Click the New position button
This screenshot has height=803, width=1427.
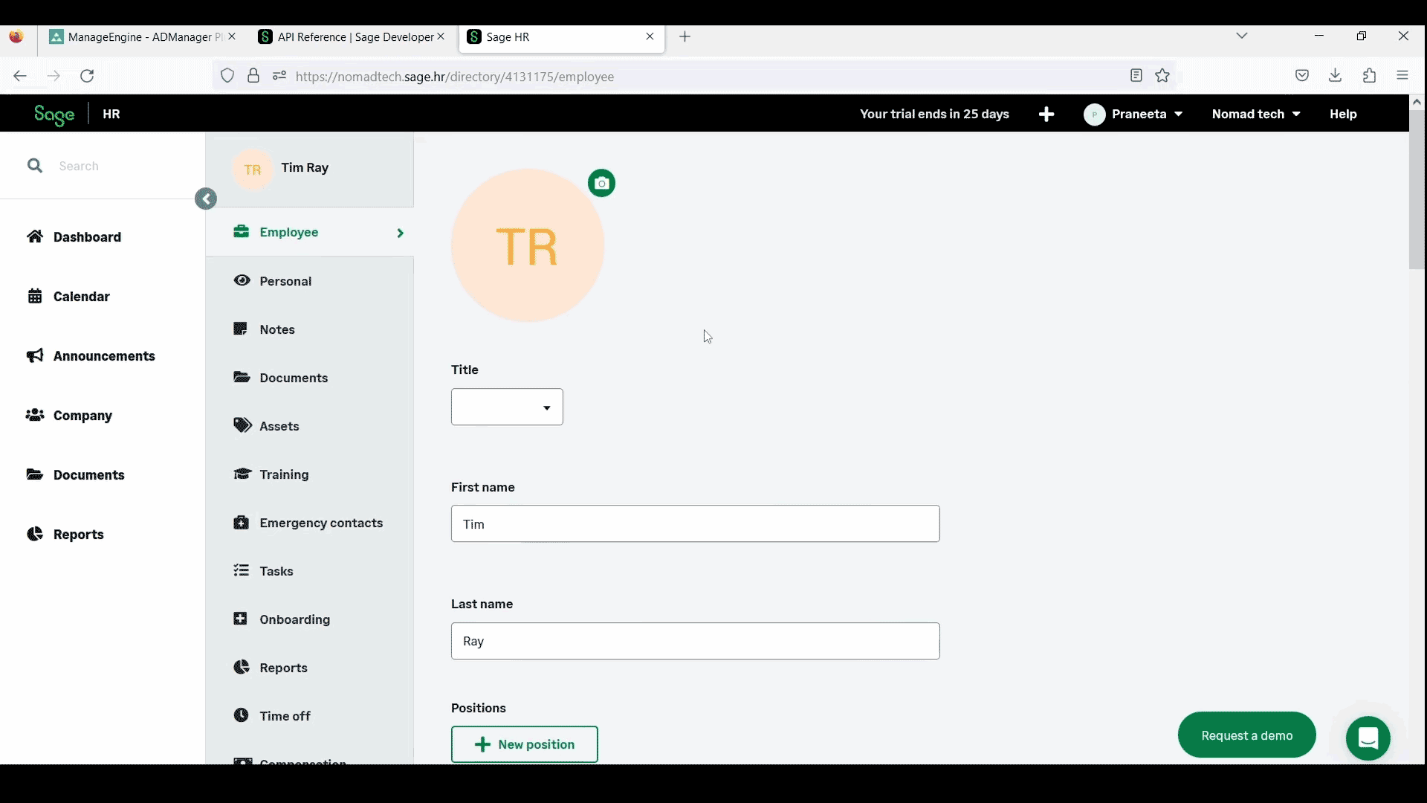pos(524,745)
